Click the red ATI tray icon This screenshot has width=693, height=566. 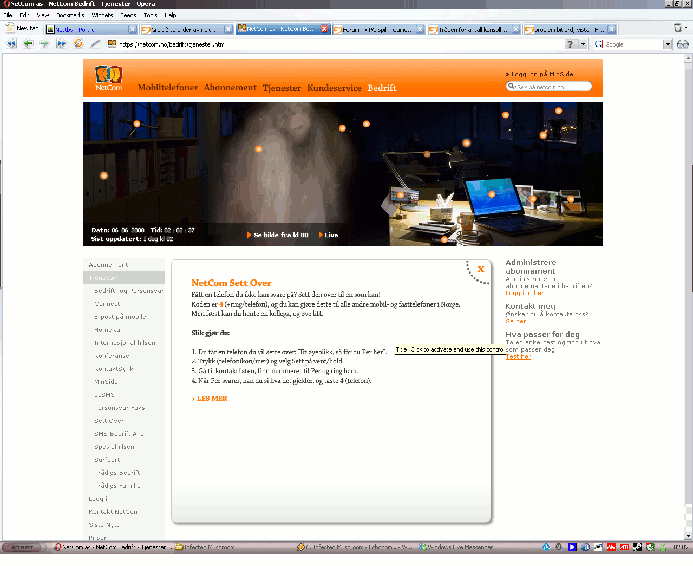(624, 547)
